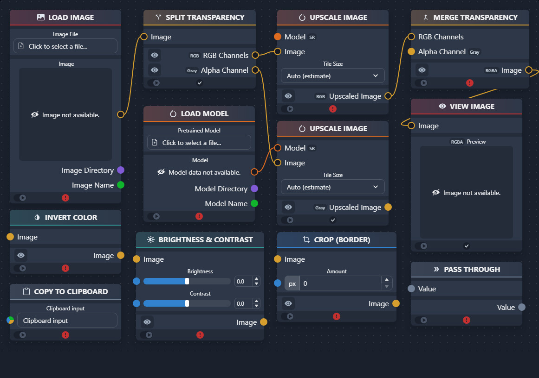539x378 pixels.
Task: Click the Brightness & Contrast sun icon
Action: click(x=151, y=240)
